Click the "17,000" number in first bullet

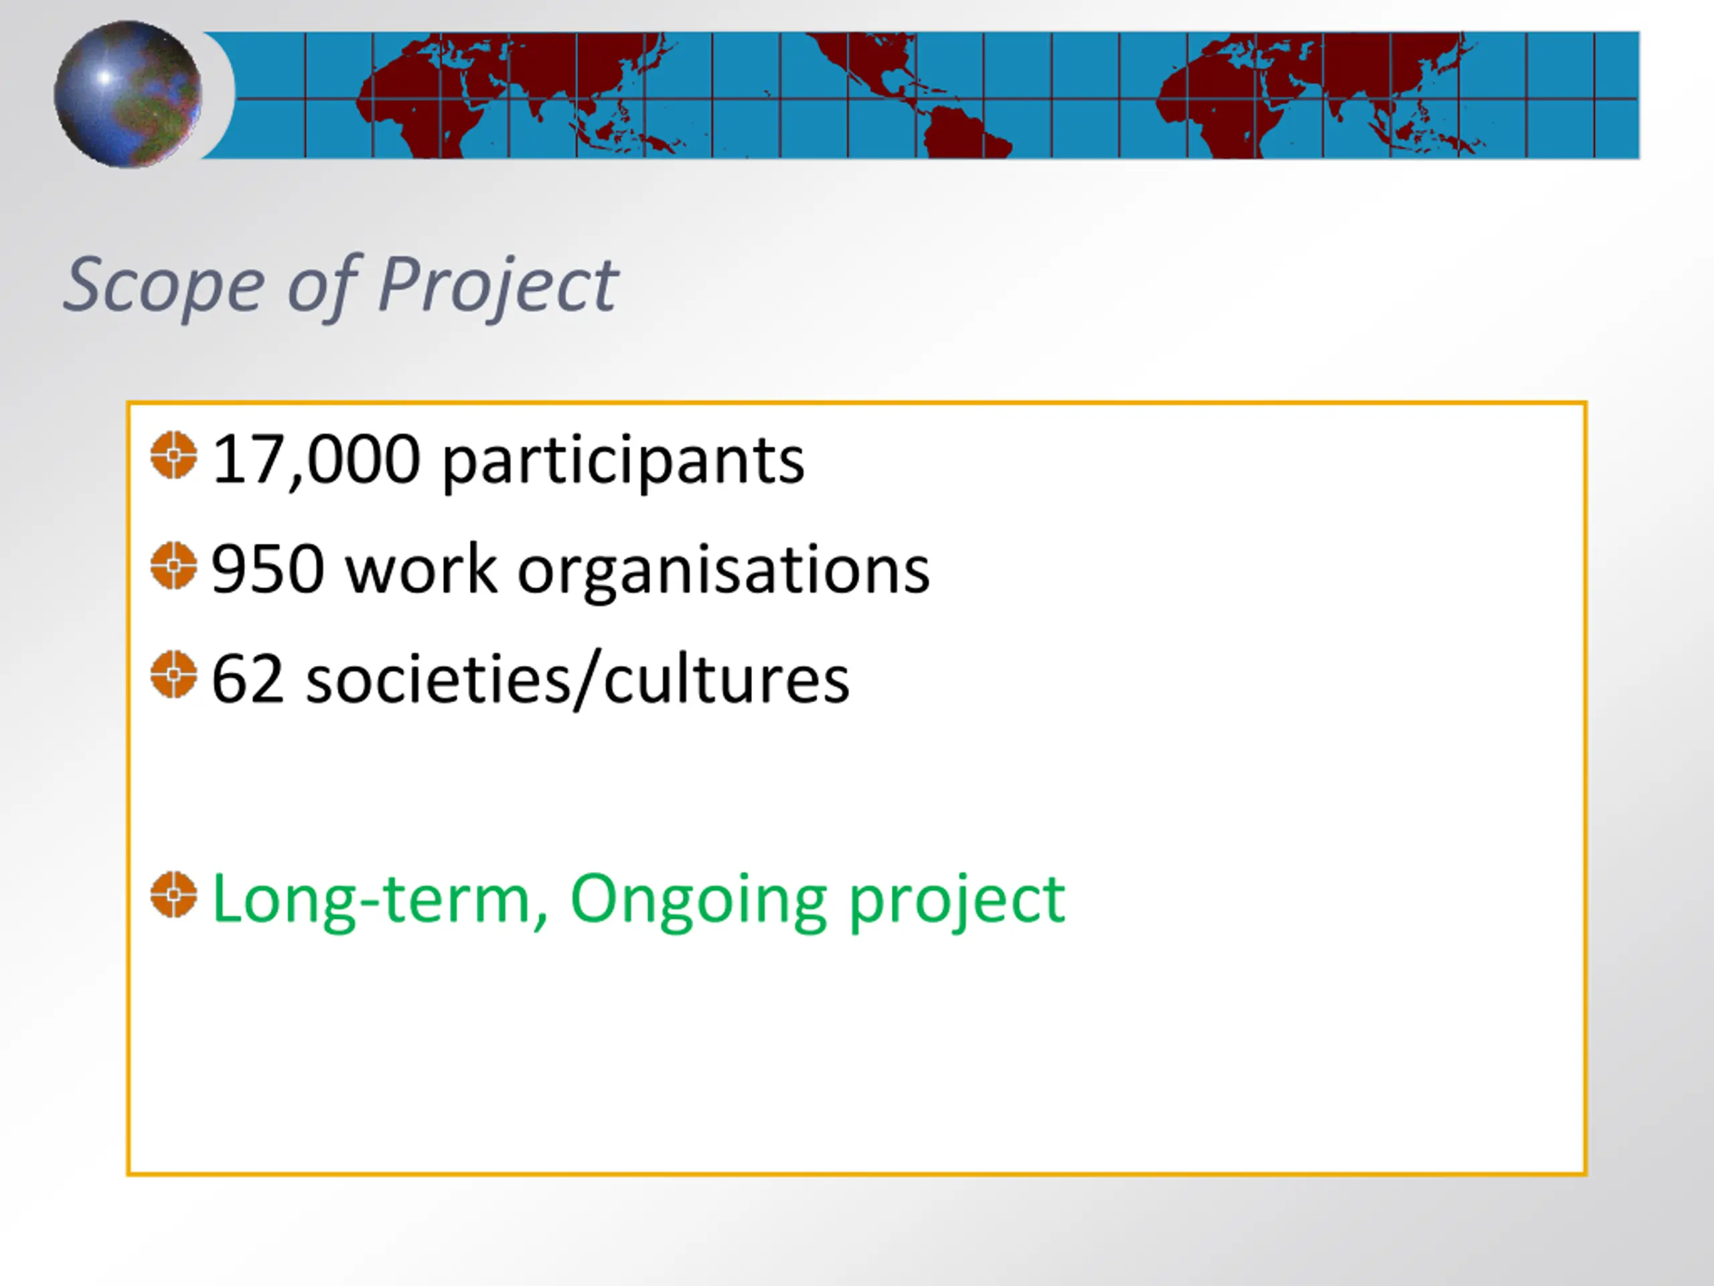315,459
